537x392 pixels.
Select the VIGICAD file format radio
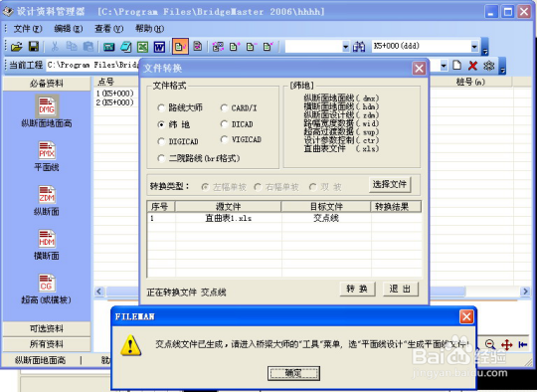(x=225, y=139)
